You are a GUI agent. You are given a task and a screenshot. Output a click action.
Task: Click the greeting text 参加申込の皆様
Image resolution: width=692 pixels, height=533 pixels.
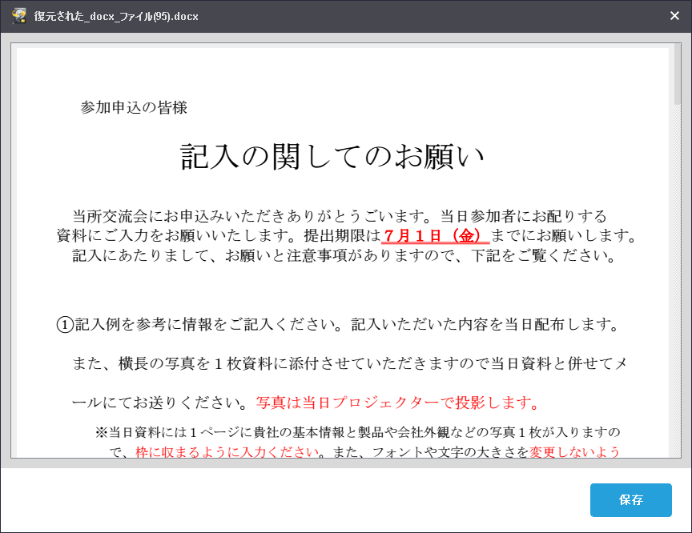[134, 107]
